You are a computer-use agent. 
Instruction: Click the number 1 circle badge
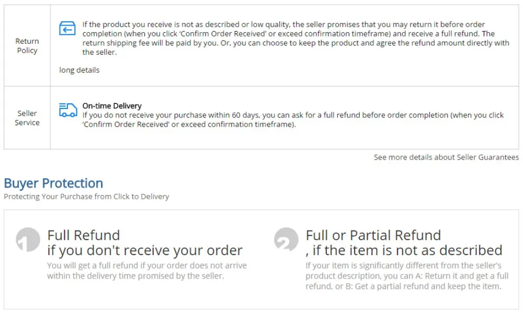tap(28, 239)
